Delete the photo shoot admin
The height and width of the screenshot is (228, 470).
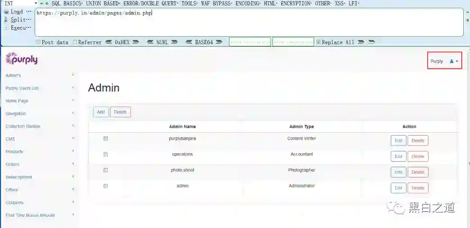click(x=418, y=172)
